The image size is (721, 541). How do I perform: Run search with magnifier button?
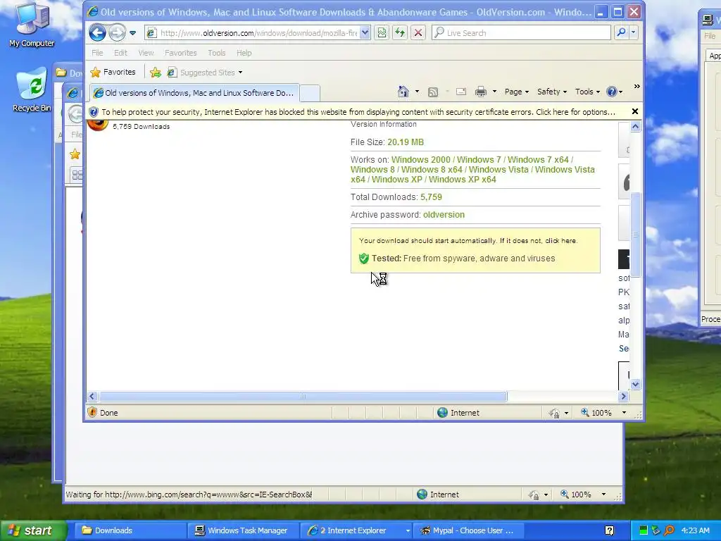[621, 32]
